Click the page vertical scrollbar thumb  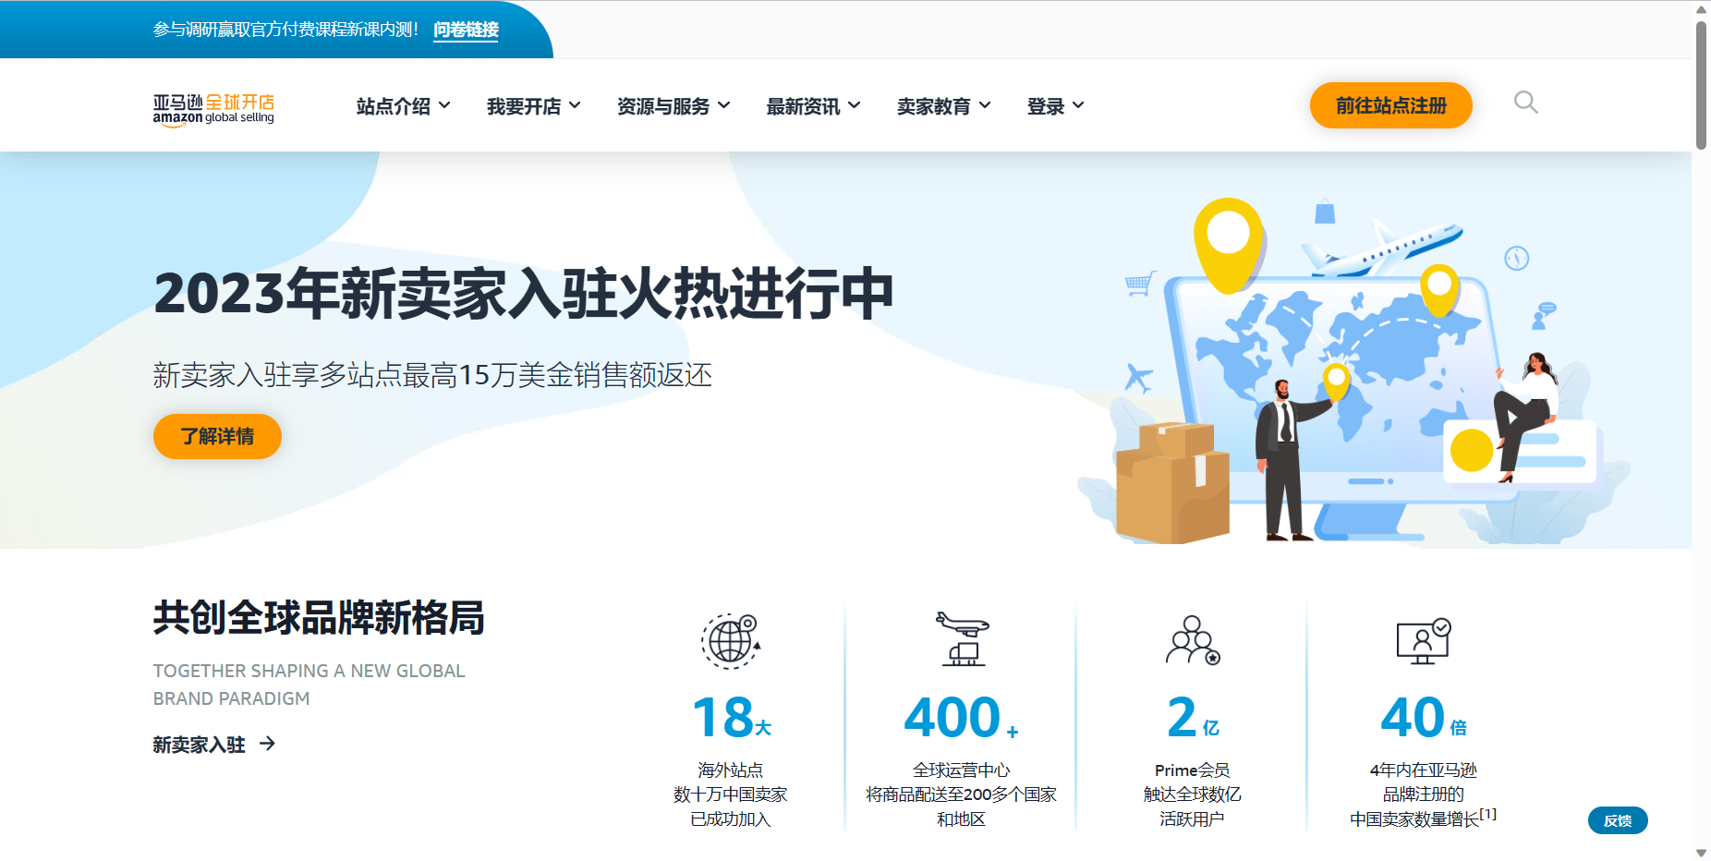(1701, 85)
